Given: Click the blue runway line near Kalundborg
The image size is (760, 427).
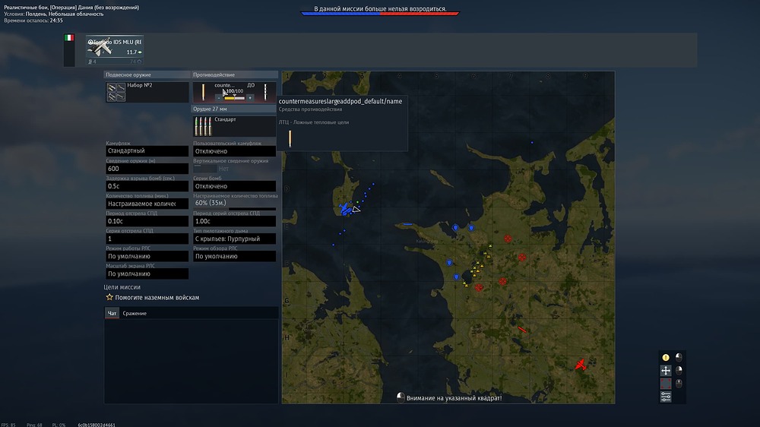Looking at the screenshot, I should pos(407,224).
